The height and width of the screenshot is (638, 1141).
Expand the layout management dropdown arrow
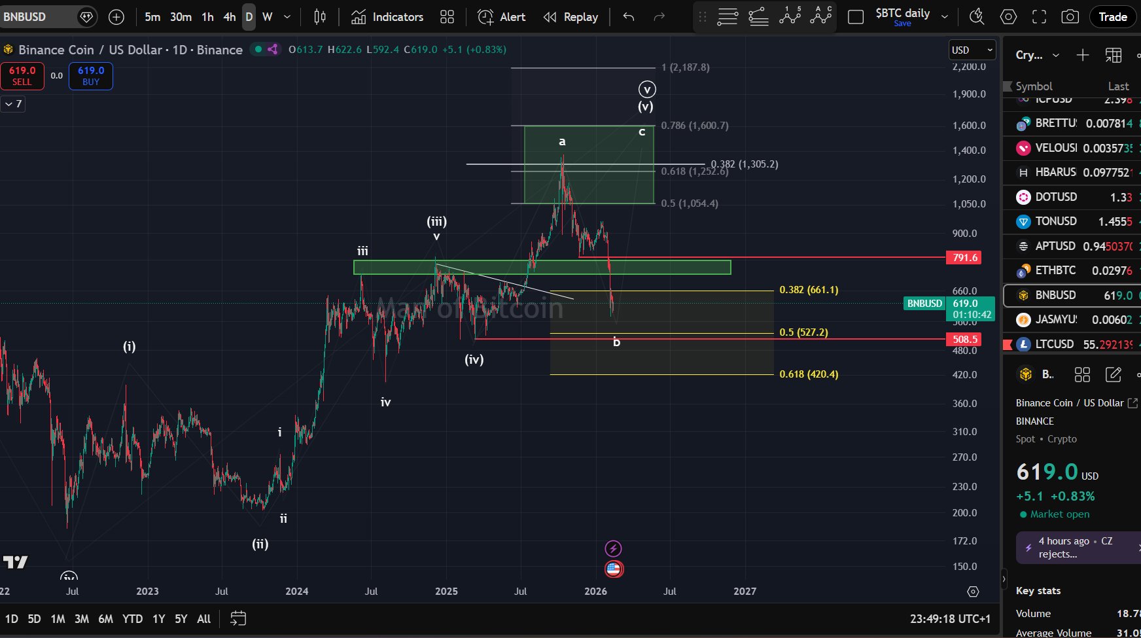(x=945, y=17)
